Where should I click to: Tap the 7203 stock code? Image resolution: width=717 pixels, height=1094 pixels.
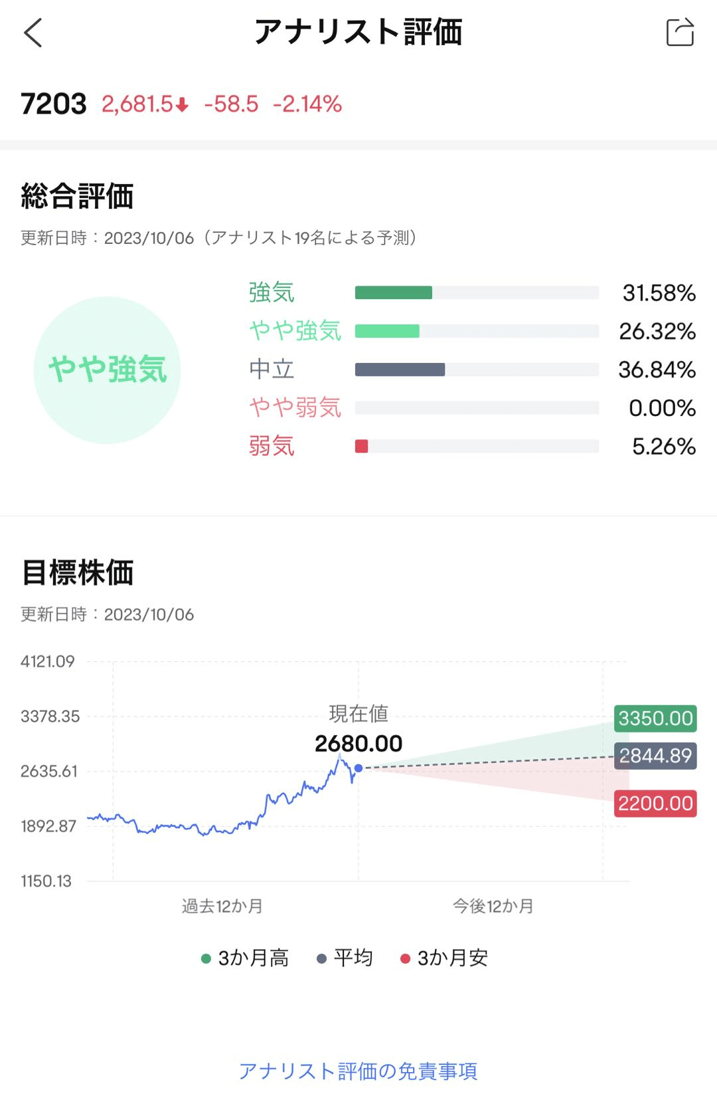click(x=54, y=104)
